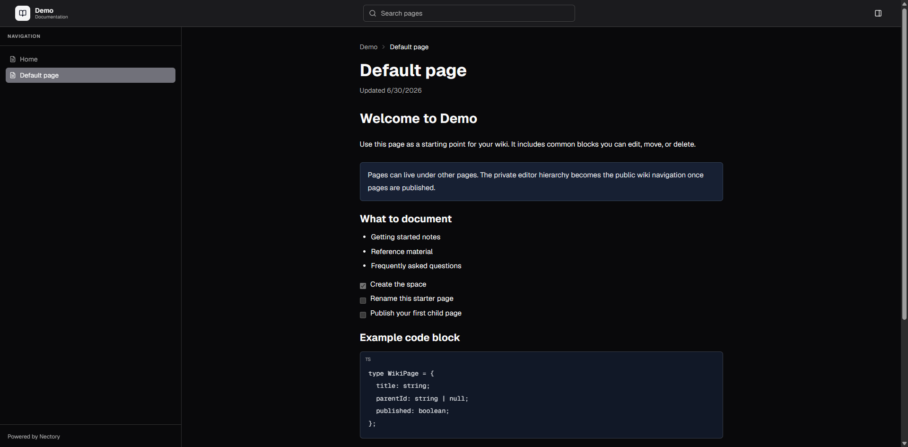908x447 pixels.
Task: Click the Demo breadcrumb link
Action: tap(368, 47)
